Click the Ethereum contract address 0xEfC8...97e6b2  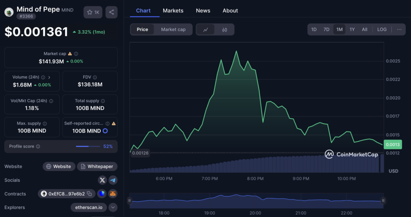[67, 194]
